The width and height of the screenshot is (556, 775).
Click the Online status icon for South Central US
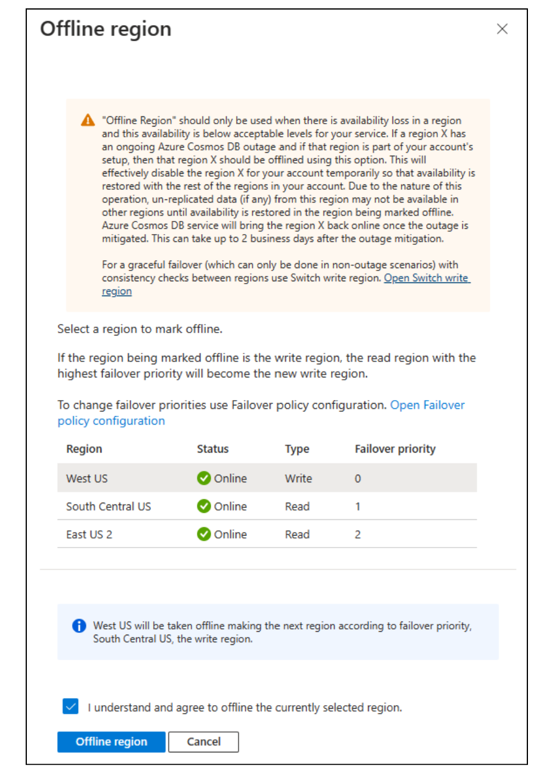(x=204, y=506)
